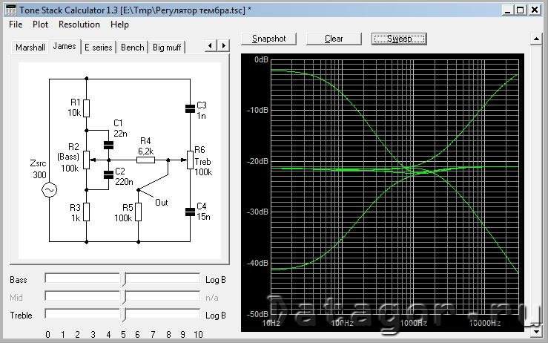Click the Treble label

pyautogui.click(x=21, y=316)
